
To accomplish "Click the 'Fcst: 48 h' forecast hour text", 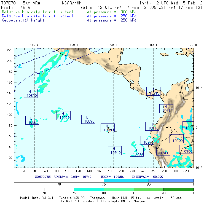I will coord(15,7).
